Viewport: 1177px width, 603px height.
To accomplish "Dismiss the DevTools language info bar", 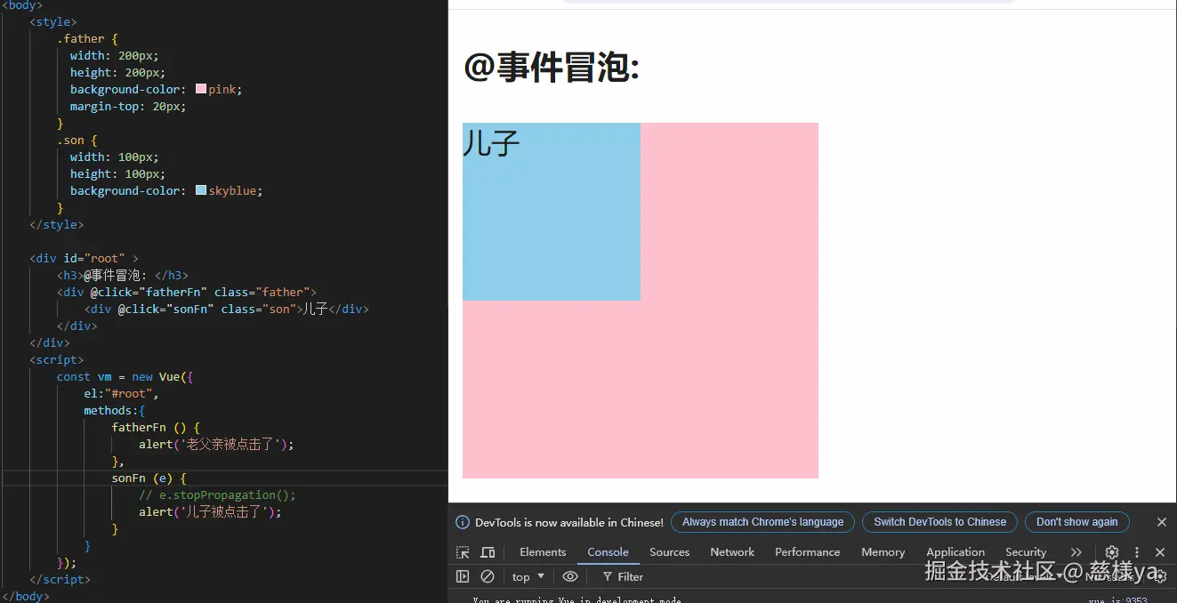I will (1161, 522).
